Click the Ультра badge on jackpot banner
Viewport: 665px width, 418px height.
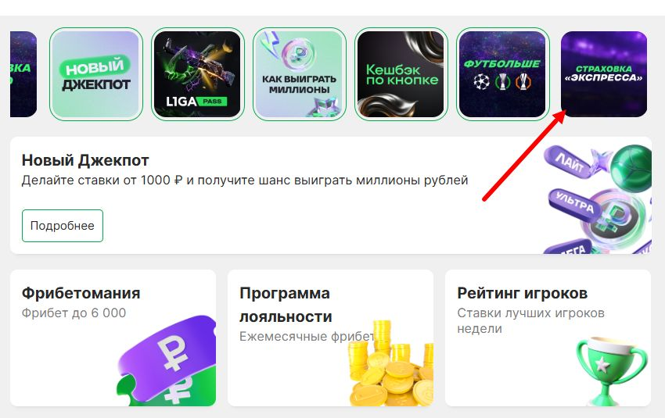click(x=575, y=205)
